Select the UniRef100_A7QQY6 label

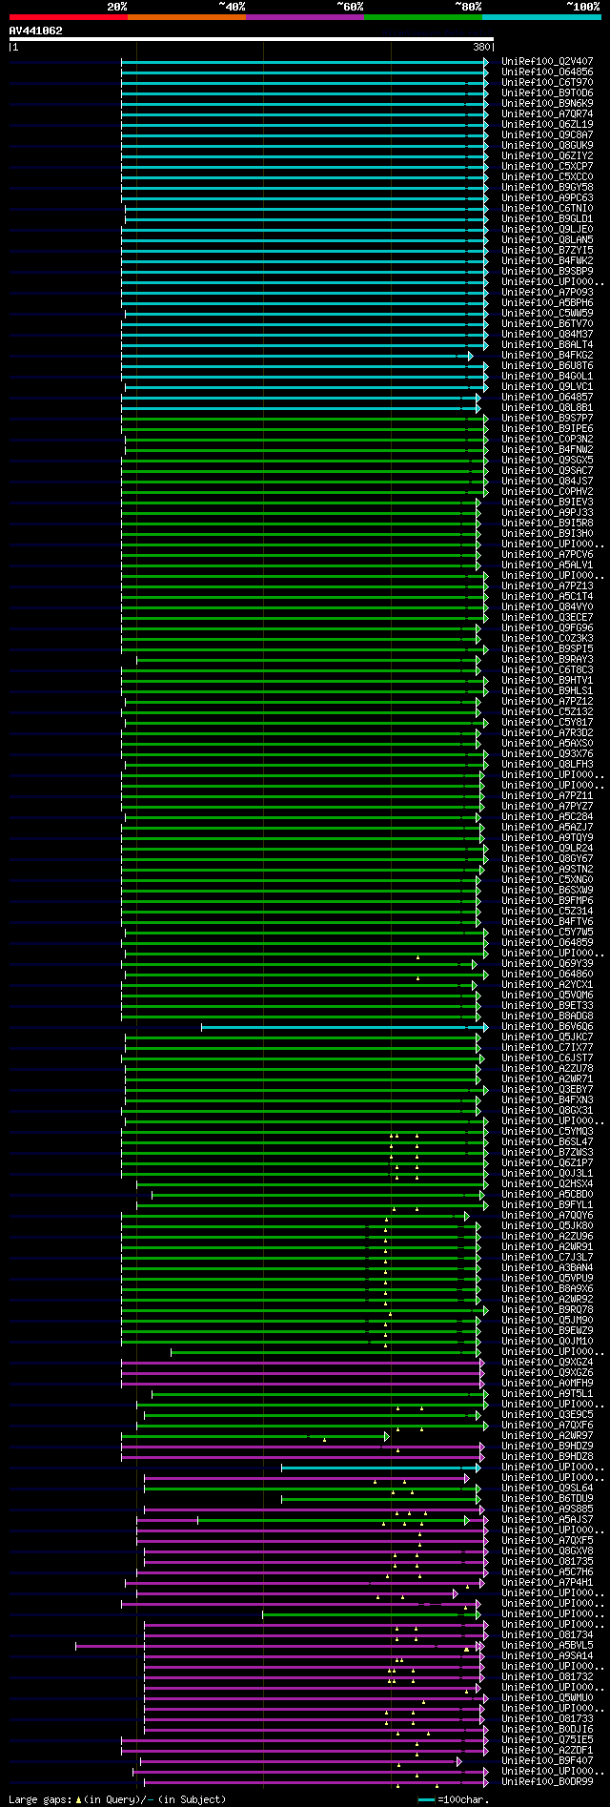(547, 1216)
